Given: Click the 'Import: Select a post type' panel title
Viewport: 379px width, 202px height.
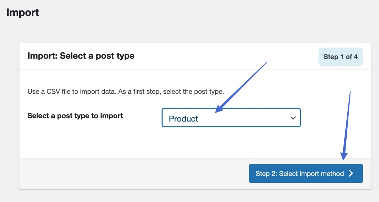Looking at the screenshot, I should click(x=81, y=55).
